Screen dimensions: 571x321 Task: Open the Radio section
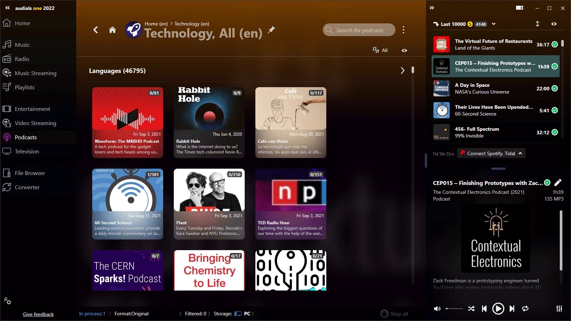pos(38,59)
